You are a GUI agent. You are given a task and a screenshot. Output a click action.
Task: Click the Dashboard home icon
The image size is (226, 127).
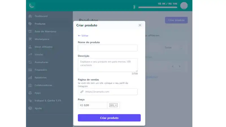point(30,16)
